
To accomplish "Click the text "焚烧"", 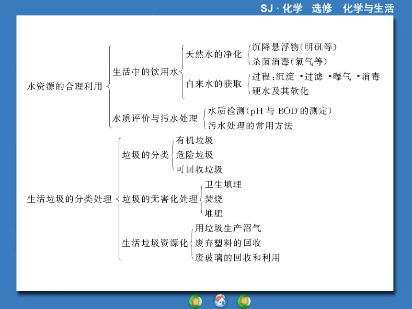I will 214,199.
